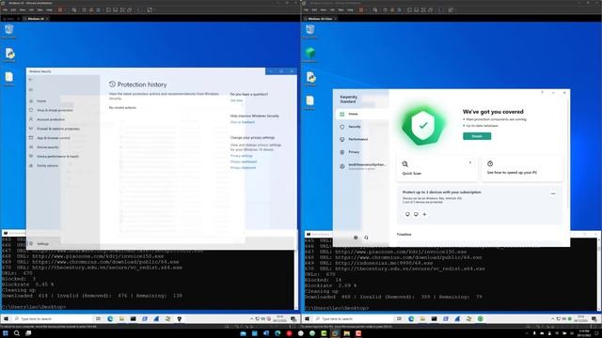Add a device with the plus icon
This screenshot has height=338, width=602.
[424, 214]
